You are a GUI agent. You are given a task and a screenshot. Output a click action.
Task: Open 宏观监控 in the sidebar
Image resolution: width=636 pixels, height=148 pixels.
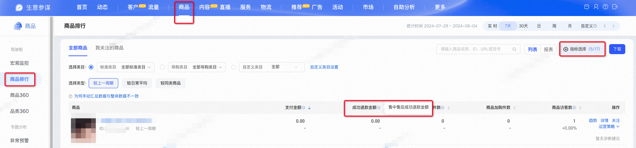pyautogui.click(x=19, y=63)
